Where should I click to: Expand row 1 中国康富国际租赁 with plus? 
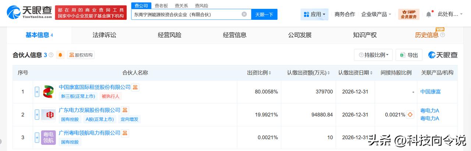click(37, 91)
